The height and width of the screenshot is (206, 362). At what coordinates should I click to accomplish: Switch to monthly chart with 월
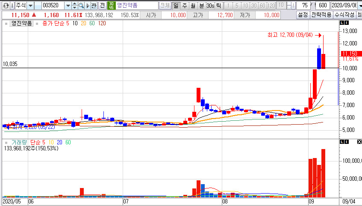193,6
